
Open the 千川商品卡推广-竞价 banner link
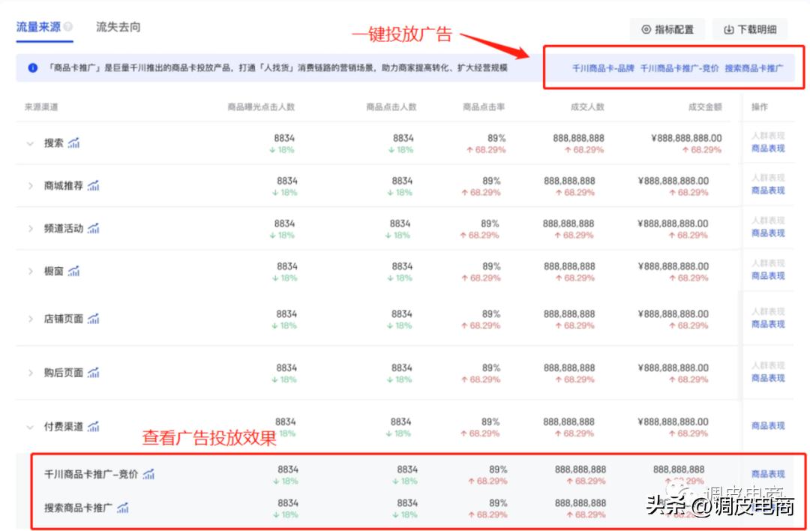(x=679, y=68)
